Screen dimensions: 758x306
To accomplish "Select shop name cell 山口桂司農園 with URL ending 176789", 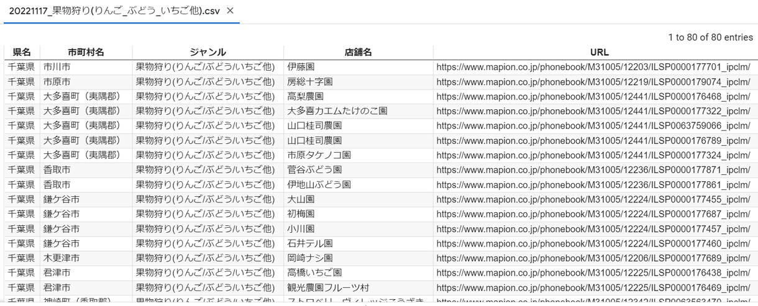I will point(358,140).
